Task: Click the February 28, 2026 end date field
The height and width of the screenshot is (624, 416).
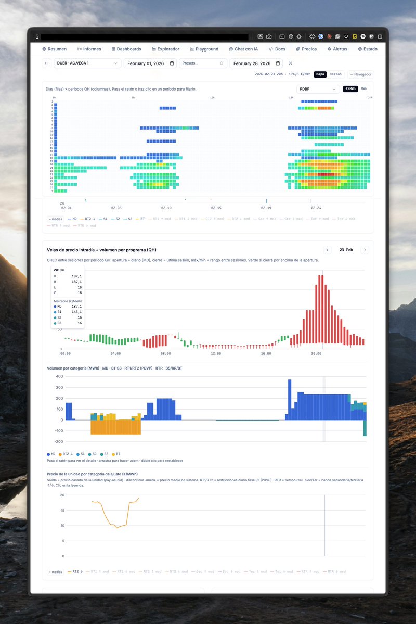Action: [256, 63]
